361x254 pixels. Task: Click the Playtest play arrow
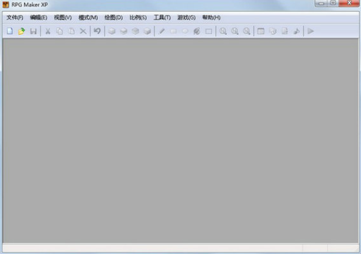pos(311,31)
